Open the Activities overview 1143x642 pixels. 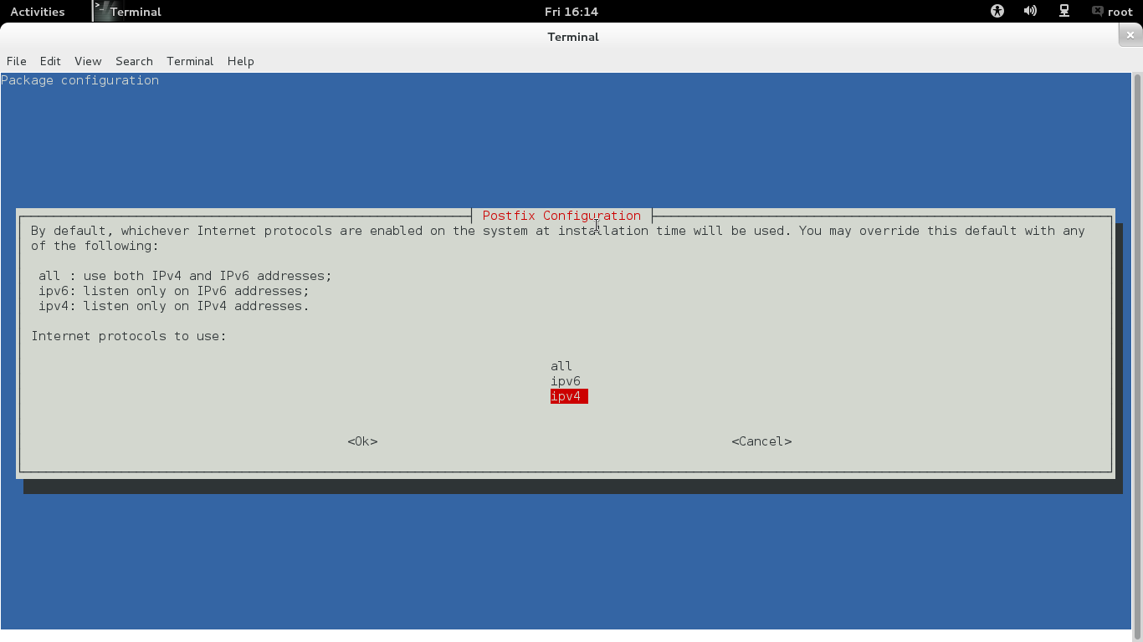click(x=37, y=12)
